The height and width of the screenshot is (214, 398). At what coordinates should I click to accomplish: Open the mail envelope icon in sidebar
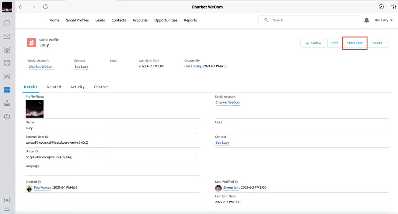pos(7,36)
